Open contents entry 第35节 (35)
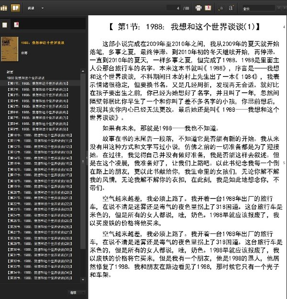Image resolution: width=287 pixels, height=299 pixels. (x=40, y=278)
